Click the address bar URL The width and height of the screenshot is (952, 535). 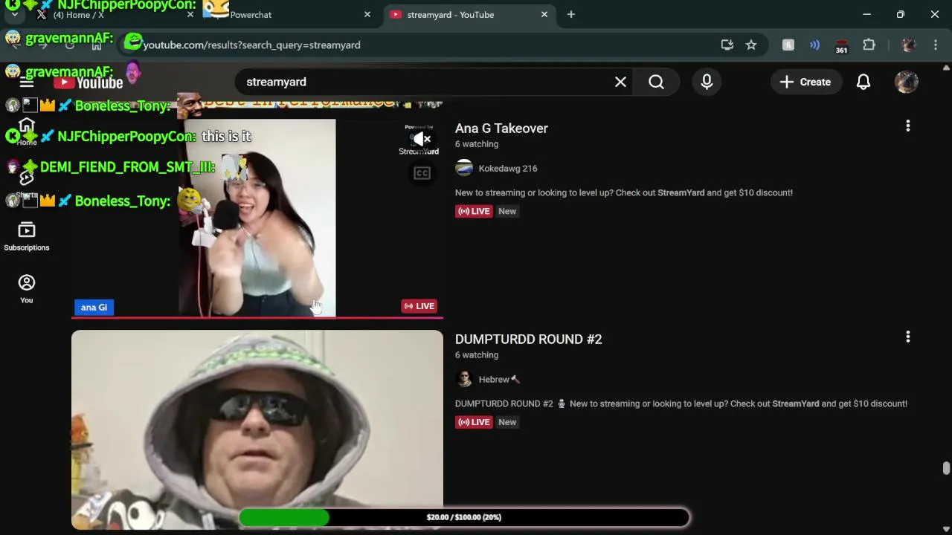251,45
